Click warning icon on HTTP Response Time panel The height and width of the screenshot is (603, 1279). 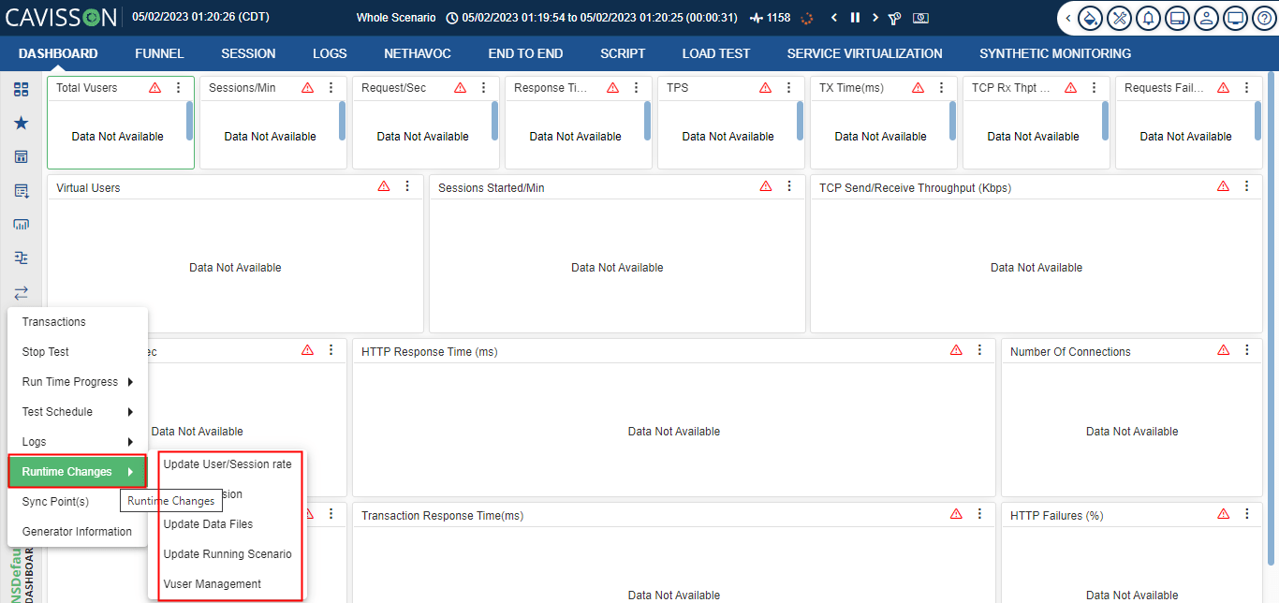tap(956, 350)
